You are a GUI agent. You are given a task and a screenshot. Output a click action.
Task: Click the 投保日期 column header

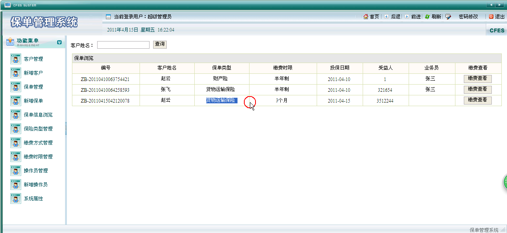(x=340, y=68)
